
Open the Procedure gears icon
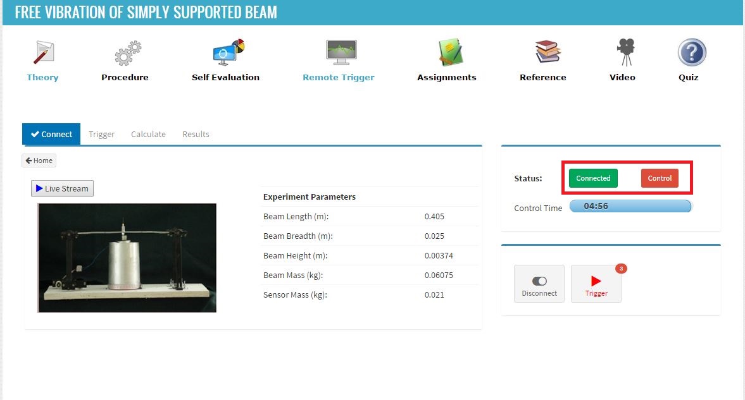(x=127, y=52)
